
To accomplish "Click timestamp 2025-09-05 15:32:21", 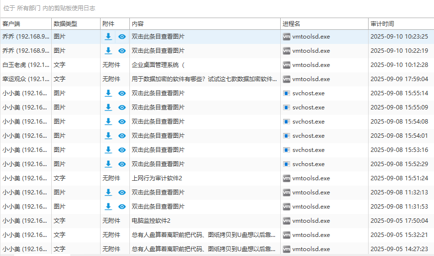I will tap(399, 235).
